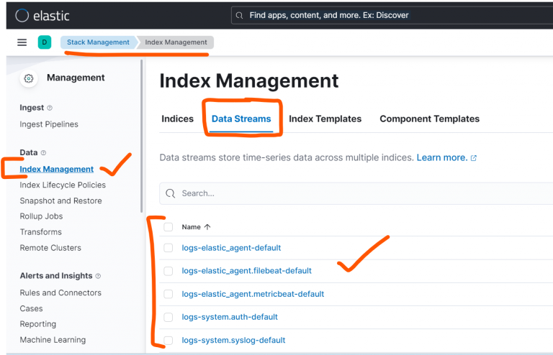
Task: Click the Management gear icon
Action: coord(29,78)
